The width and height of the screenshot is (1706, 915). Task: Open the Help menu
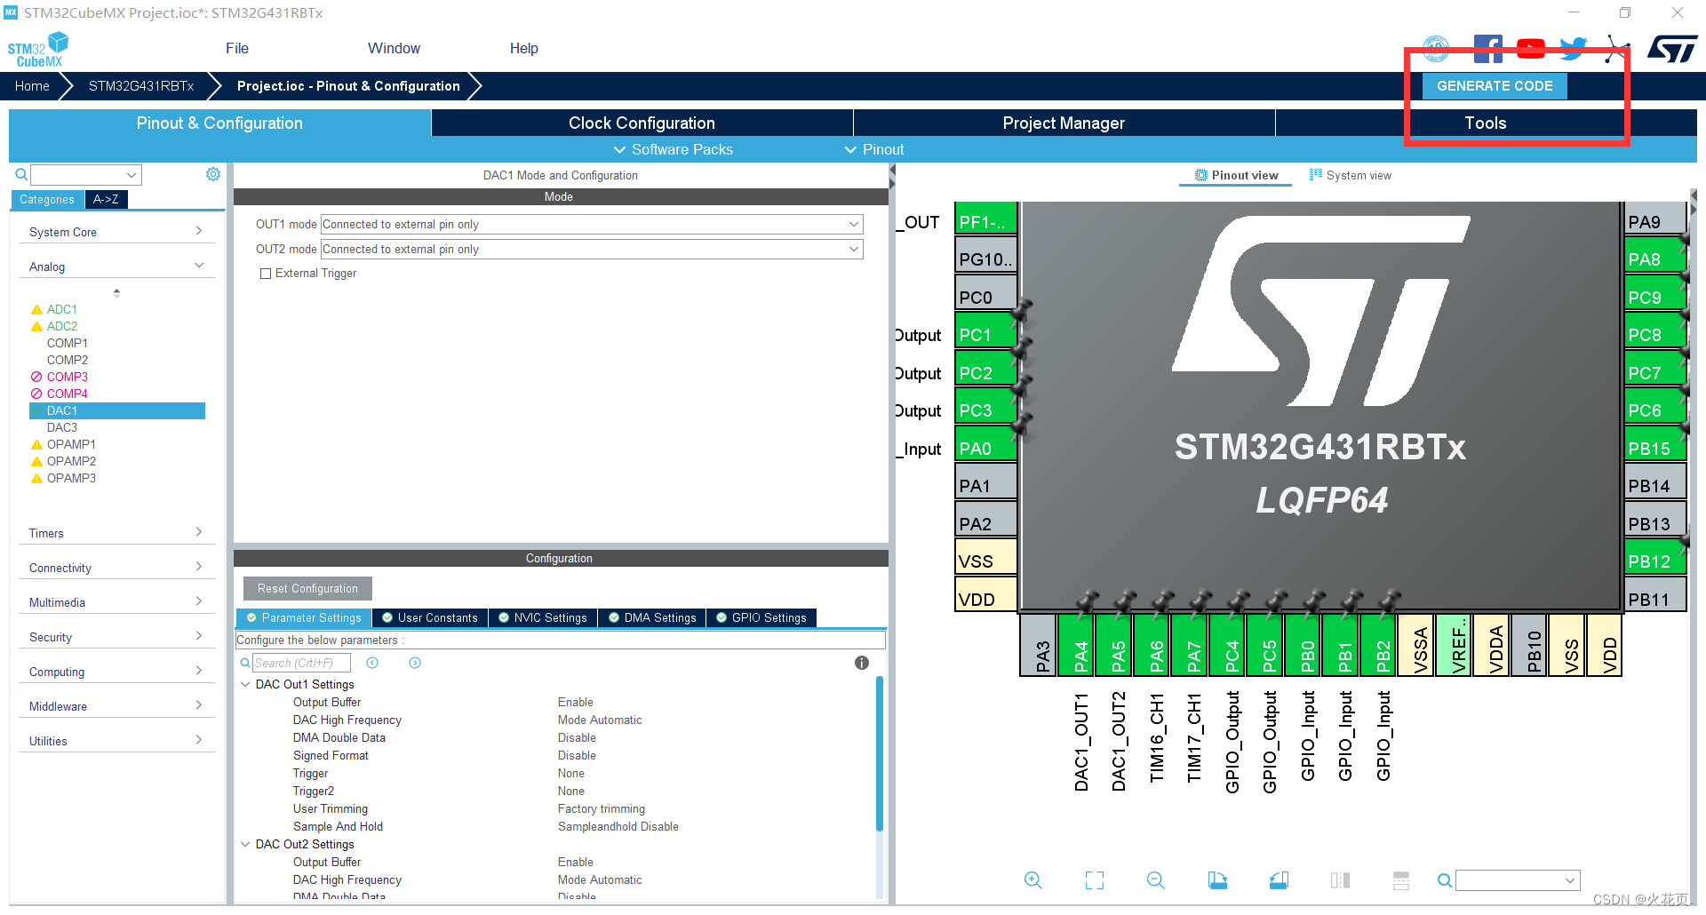(523, 48)
